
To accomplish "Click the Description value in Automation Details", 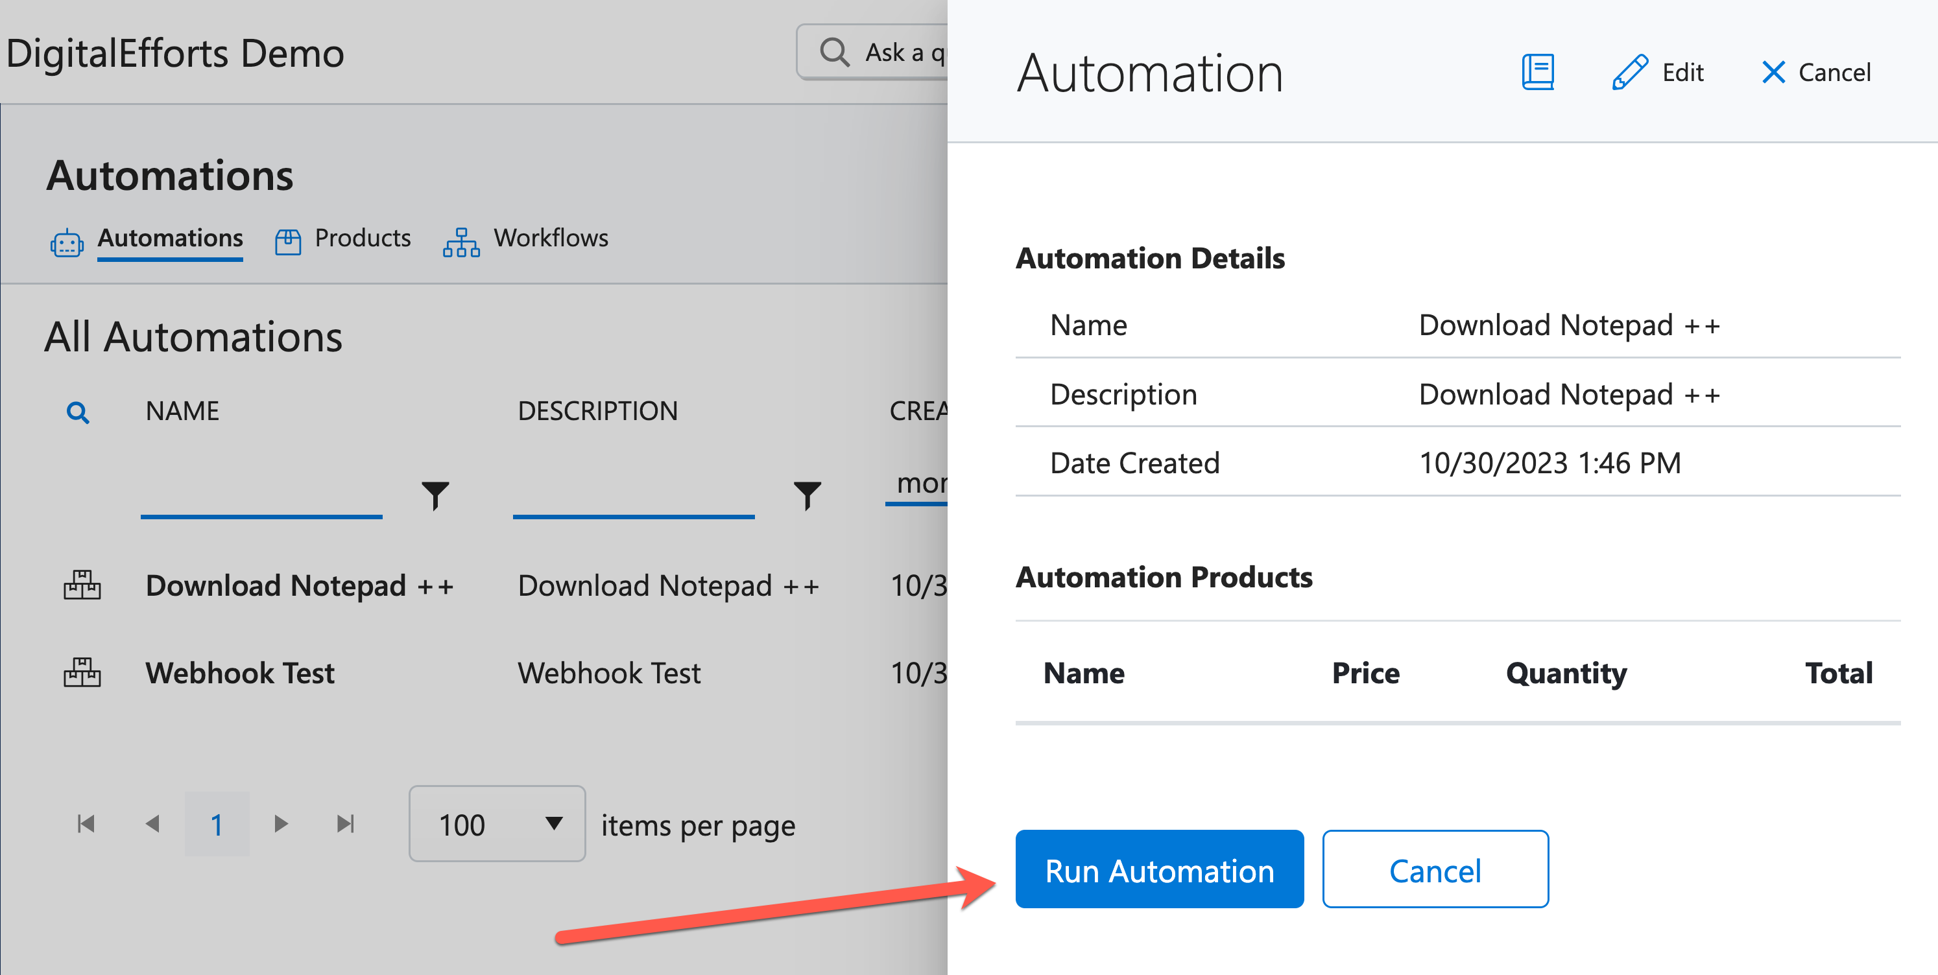I will tap(1570, 394).
